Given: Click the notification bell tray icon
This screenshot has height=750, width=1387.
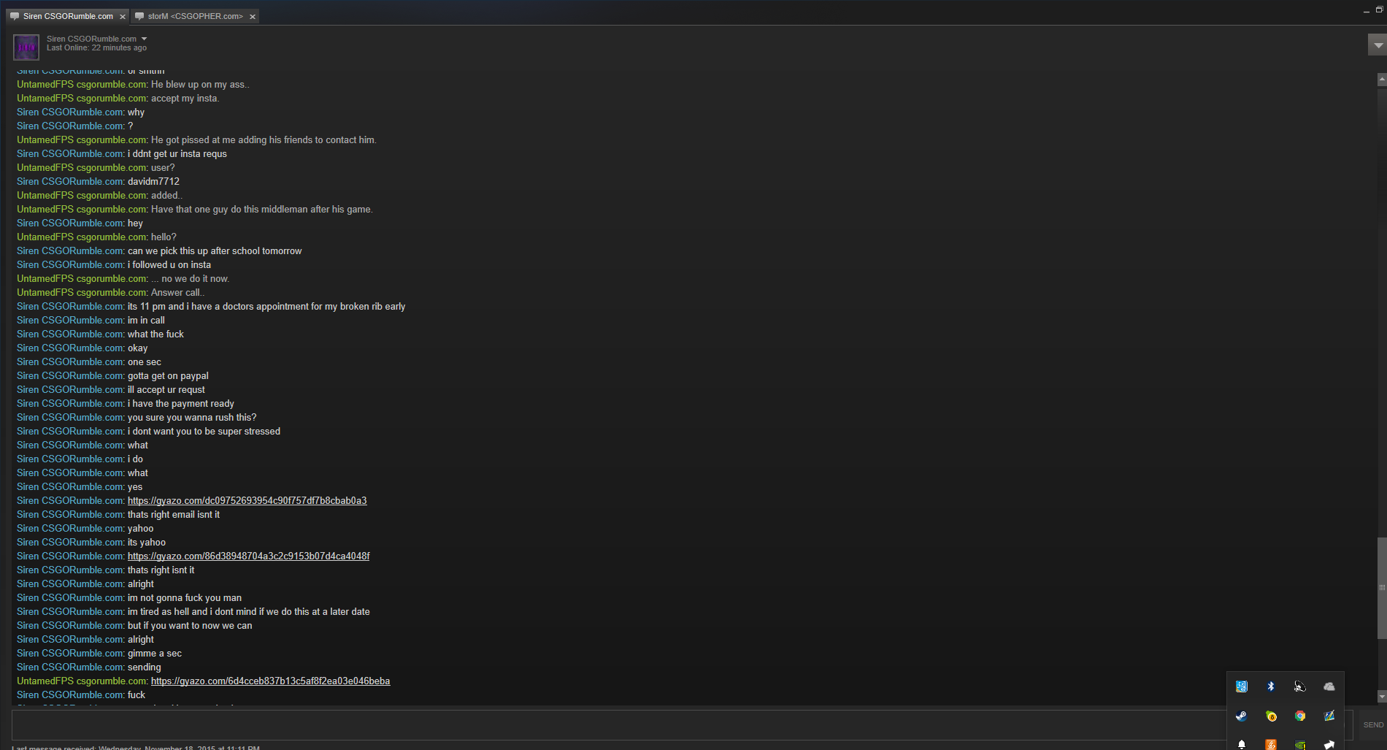Looking at the screenshot, I should 1242,744.
